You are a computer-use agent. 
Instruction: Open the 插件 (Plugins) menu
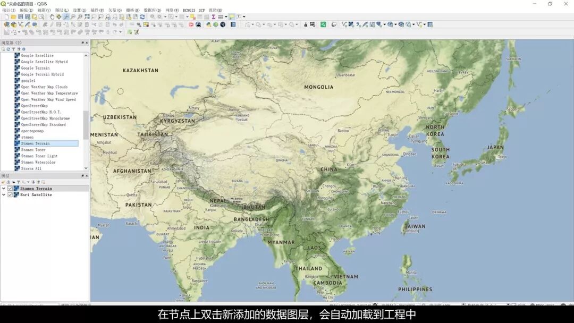point(97,10)
